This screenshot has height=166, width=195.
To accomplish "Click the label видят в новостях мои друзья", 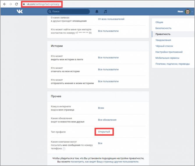I will [x=68, y=122].
